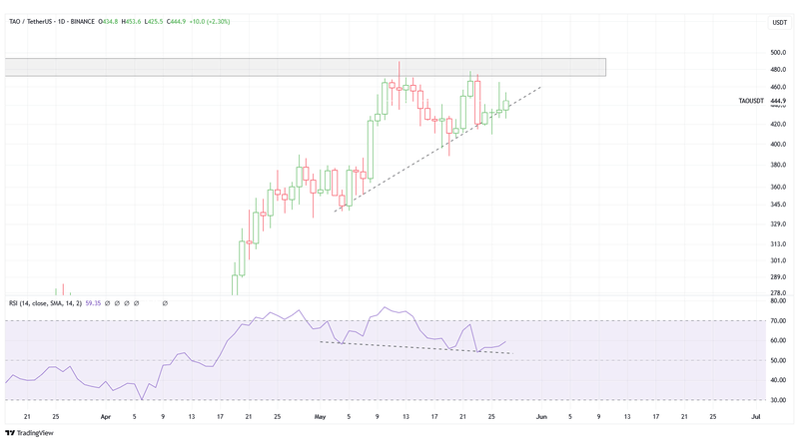Screen dimensions: 799x442
Task: Click the 60.00 RSI axis label
Action: [778, 340]
